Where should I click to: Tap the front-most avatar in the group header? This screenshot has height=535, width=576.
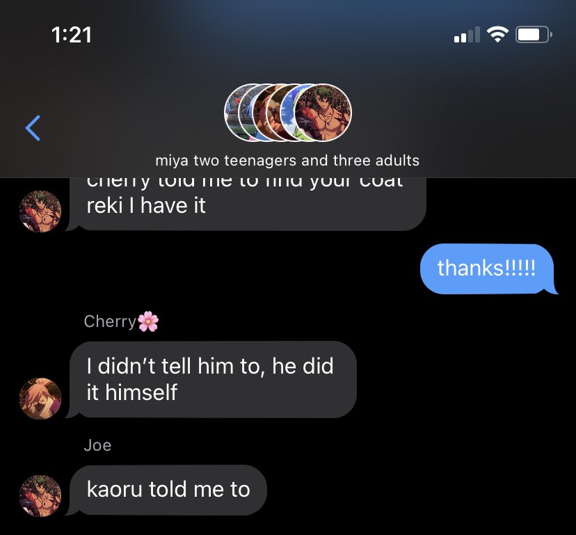(323, 113)
